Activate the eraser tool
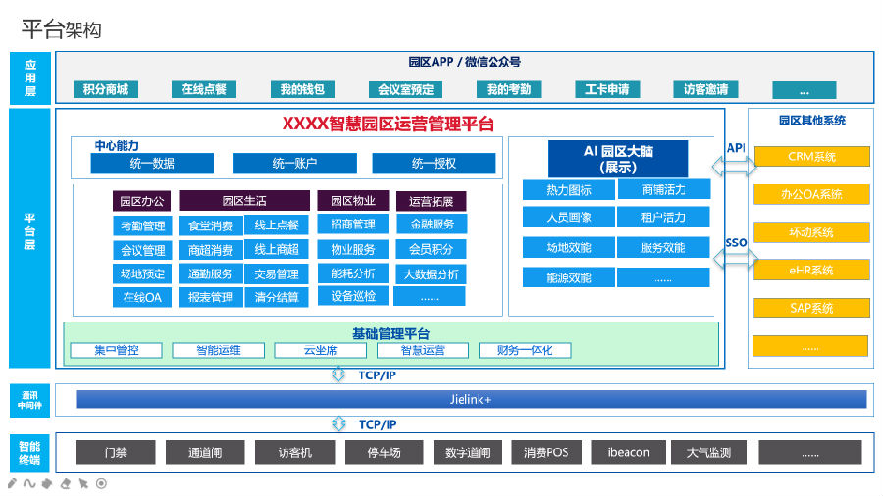Image resolution: width=883 pixels, height=496 pixels. pyautogui.click(x=65, y=483)
